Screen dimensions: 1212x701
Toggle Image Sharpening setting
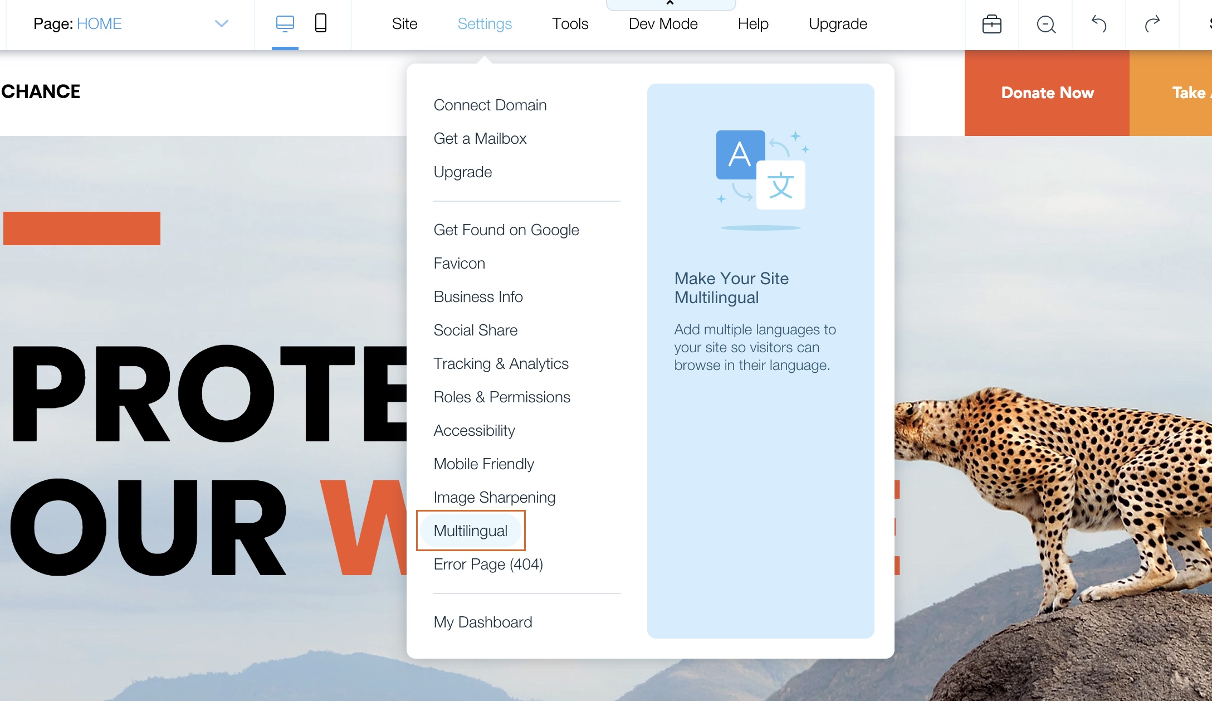pyautogui.click(x=494, y=496)
